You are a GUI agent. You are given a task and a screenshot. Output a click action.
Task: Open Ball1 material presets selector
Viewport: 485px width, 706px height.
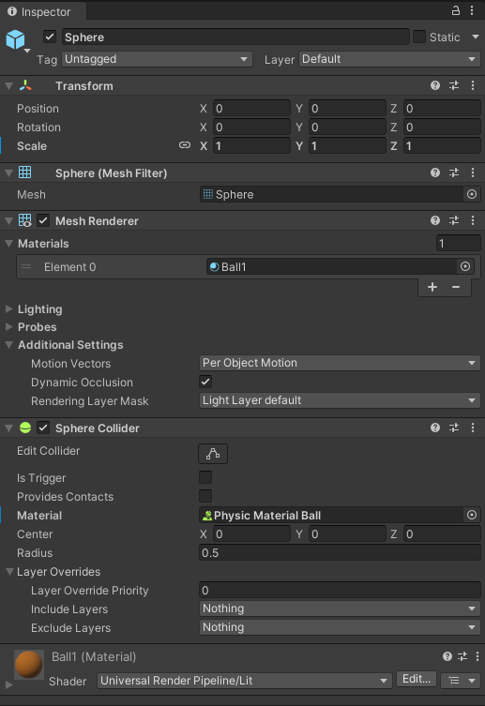[x=462, y=656]
